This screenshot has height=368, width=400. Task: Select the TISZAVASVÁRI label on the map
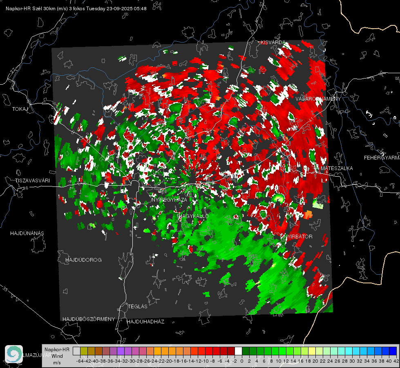pyautogui.click(x=32, y=181)
